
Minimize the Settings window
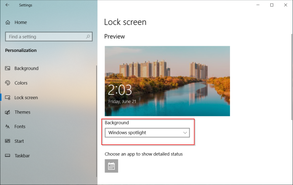pyautogui.click(x=258, y=5)
